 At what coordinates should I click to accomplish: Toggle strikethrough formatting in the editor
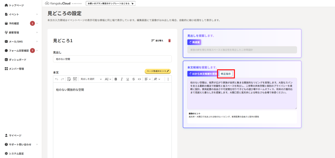pyautogui.click(x=133, y=79)
